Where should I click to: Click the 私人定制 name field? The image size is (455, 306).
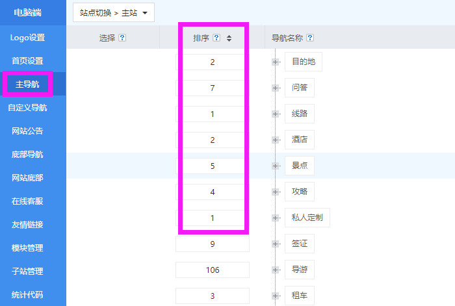(x=307, y=218)
